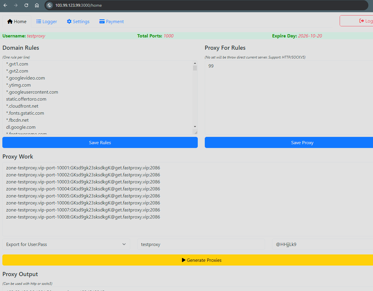Image resolution: width=373 pixels, height=291 pixels.
Task: Click the Settings gear icon
Action: click(69, 21)
